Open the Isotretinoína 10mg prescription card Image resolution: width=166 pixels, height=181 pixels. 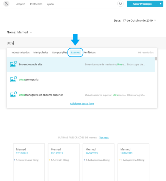point(29,162)
